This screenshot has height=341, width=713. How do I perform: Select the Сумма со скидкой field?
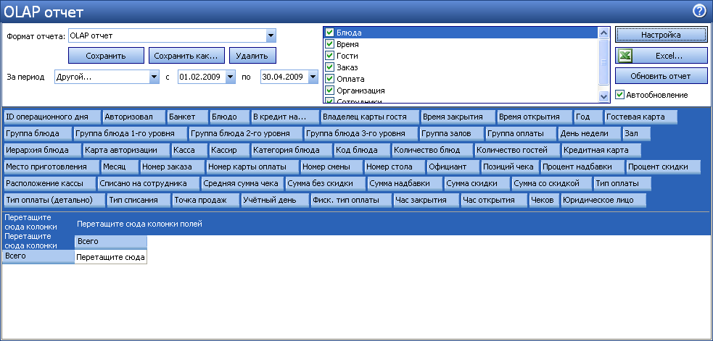pos(551,183)
